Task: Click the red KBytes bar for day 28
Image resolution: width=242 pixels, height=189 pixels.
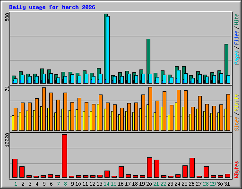Action: 206,172
